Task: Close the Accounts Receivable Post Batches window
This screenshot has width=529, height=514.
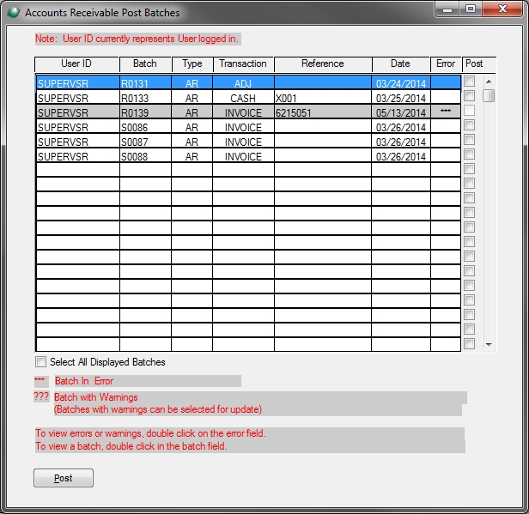Action: point(502,9)
